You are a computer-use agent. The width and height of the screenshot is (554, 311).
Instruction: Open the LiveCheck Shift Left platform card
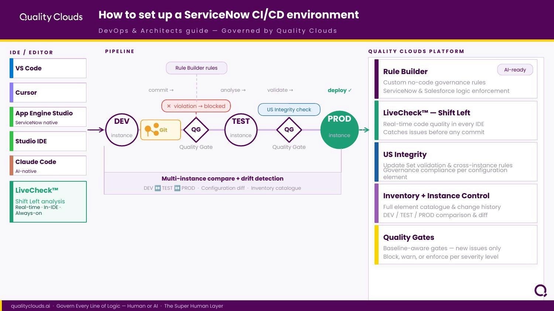(456, 120)
